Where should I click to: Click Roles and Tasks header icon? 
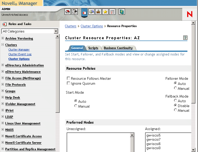pyautogui.click(x=5, y=24)
